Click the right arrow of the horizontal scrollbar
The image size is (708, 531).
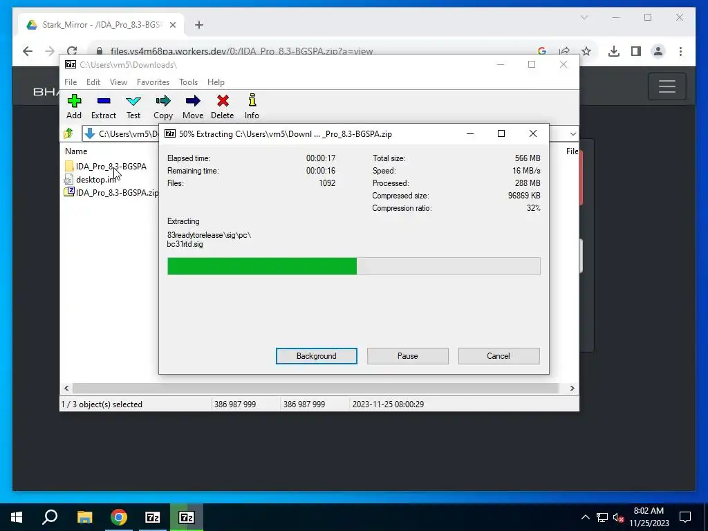pyautogui.click(x=572, y=389)
